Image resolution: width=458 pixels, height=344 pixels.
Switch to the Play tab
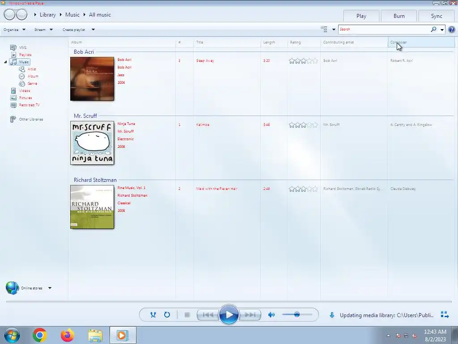pyautogui.click(x=361, y=16)
